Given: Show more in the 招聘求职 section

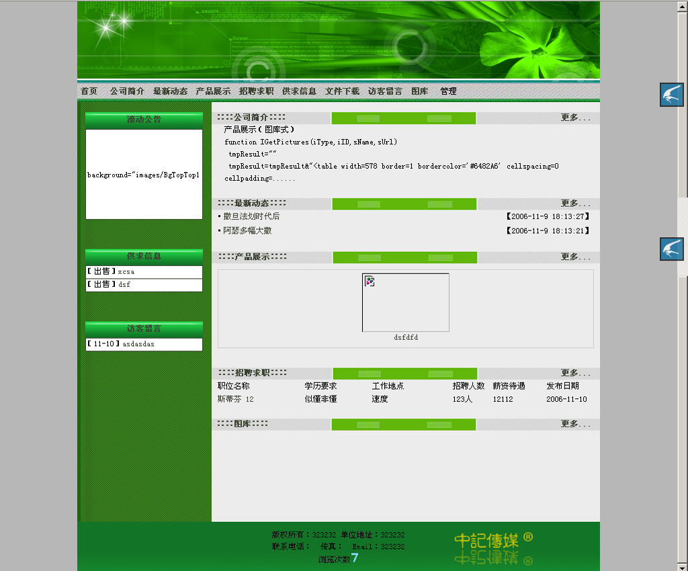Looking at the screenshot, I should (576, 373).
